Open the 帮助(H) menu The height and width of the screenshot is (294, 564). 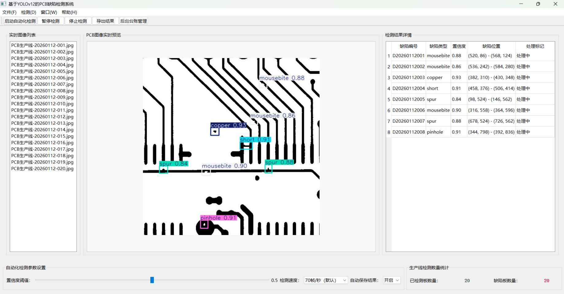click(69, 12)
